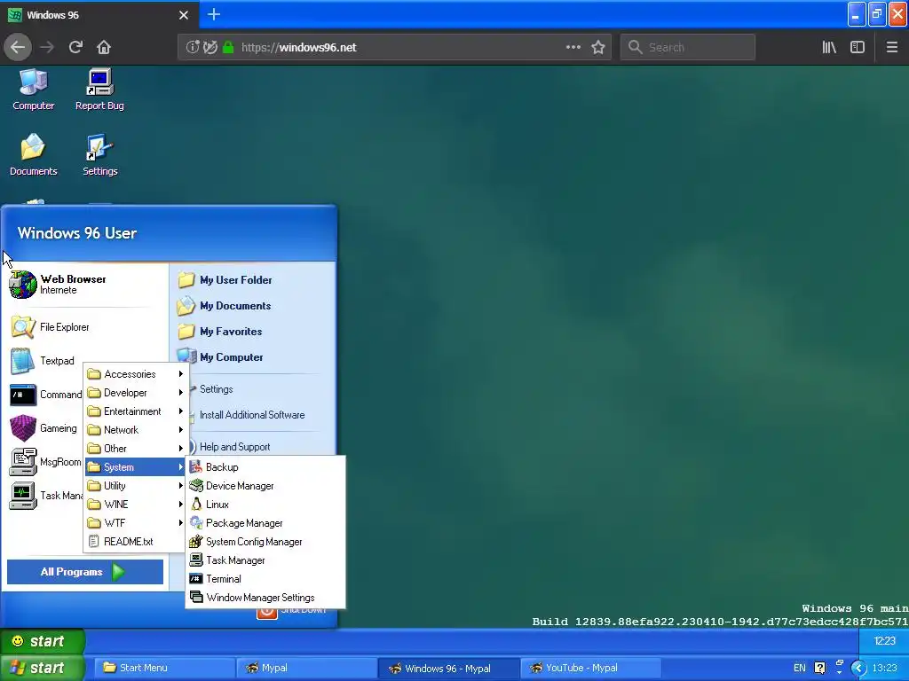Open the Settings desktop shortcut

(99, 154)
